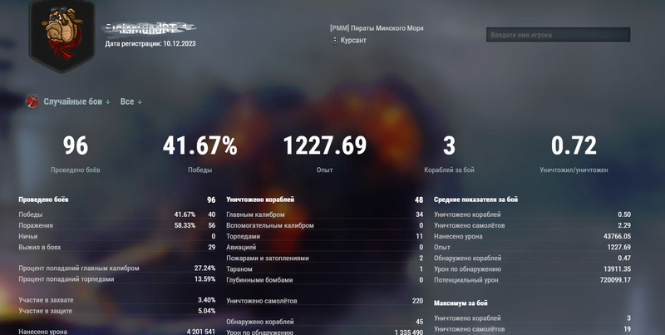Click the Курсант clan rank label
This screenshot has width=665, height=335.
[x=353, y=40]
